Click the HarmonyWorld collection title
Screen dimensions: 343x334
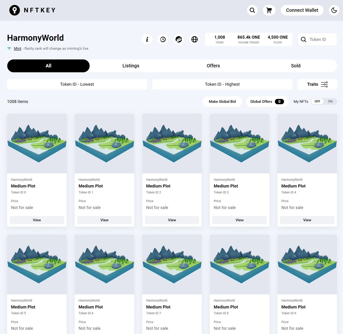(x=35, y=38)
